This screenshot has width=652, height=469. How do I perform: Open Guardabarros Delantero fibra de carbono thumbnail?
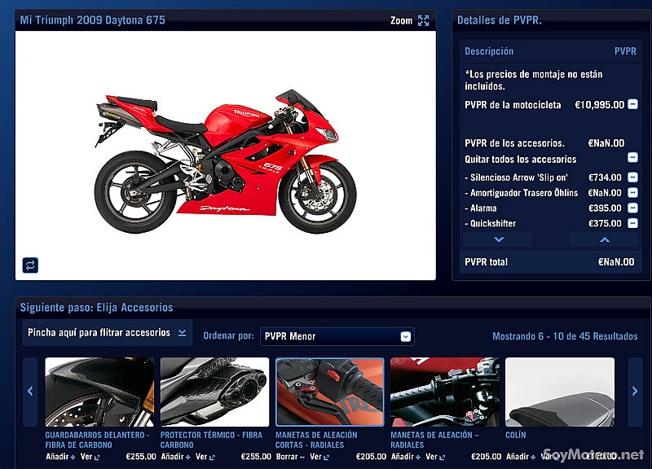click(99, 392)
